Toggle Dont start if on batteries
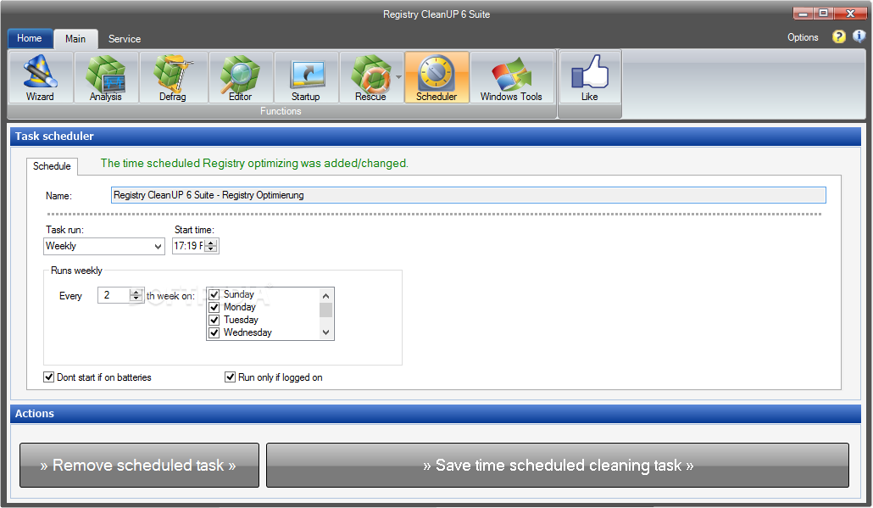873x508 pixels. [49, 377]
